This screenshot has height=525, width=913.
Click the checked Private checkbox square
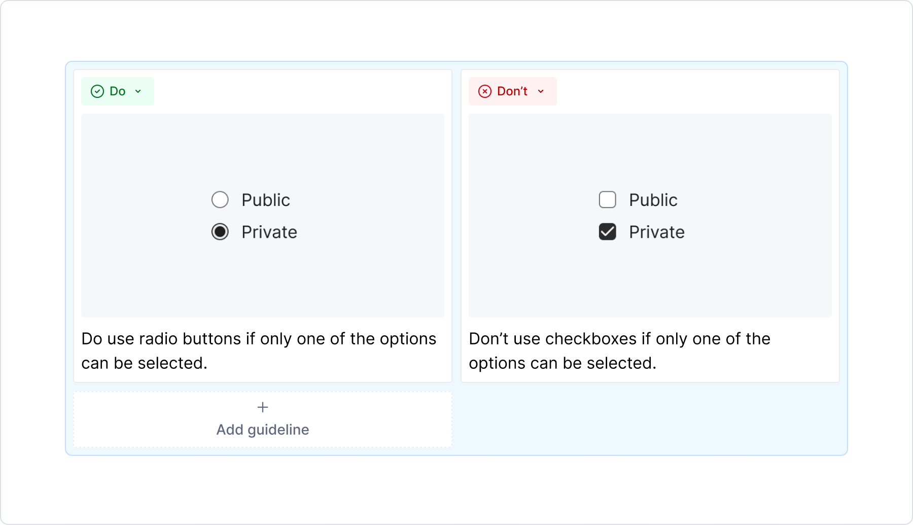coord(607,232)
